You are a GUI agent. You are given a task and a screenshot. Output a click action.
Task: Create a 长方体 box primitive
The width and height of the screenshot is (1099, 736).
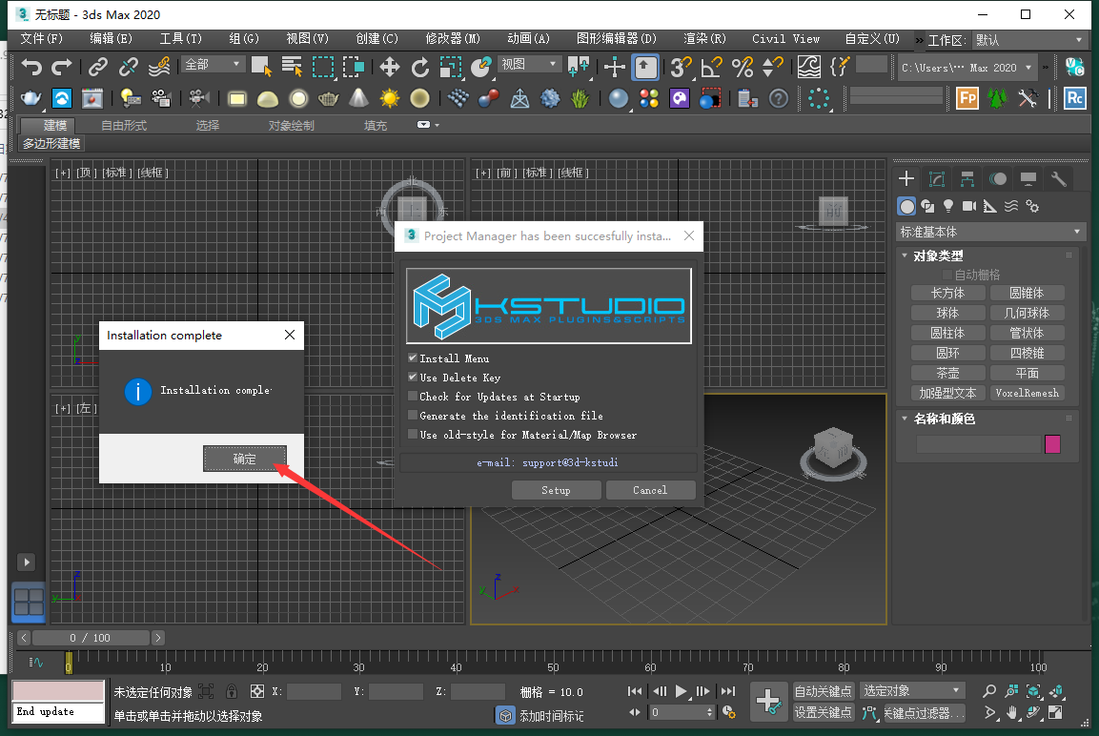pyautogui.click(x=947, y=293)
